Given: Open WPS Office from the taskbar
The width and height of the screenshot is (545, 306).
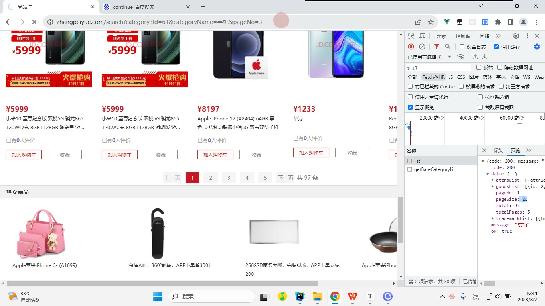Looking at the screenshot, I should click(x=353, y=296).
